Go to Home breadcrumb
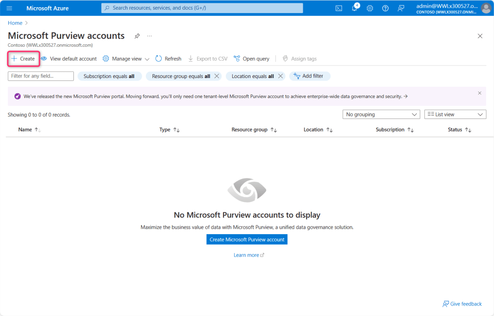The height and width of the screenshot is (316, 494). [x=15, y=23]
